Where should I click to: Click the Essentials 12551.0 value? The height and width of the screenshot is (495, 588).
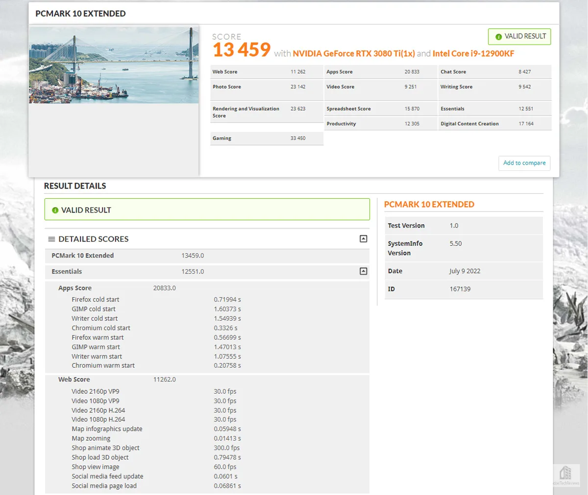(193, 272)
